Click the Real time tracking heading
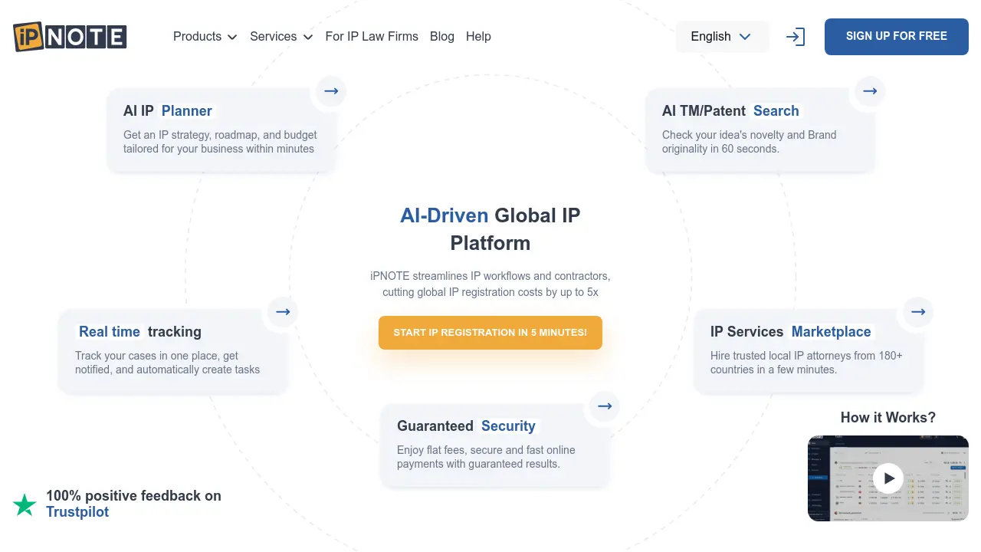 coord(139,332)
